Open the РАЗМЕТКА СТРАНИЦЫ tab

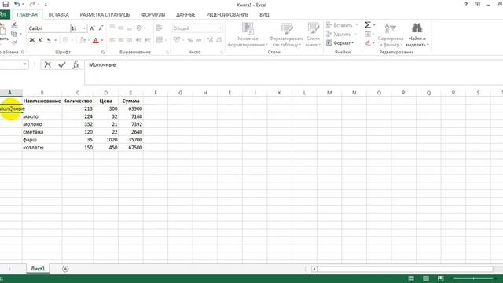click(105, 14)
